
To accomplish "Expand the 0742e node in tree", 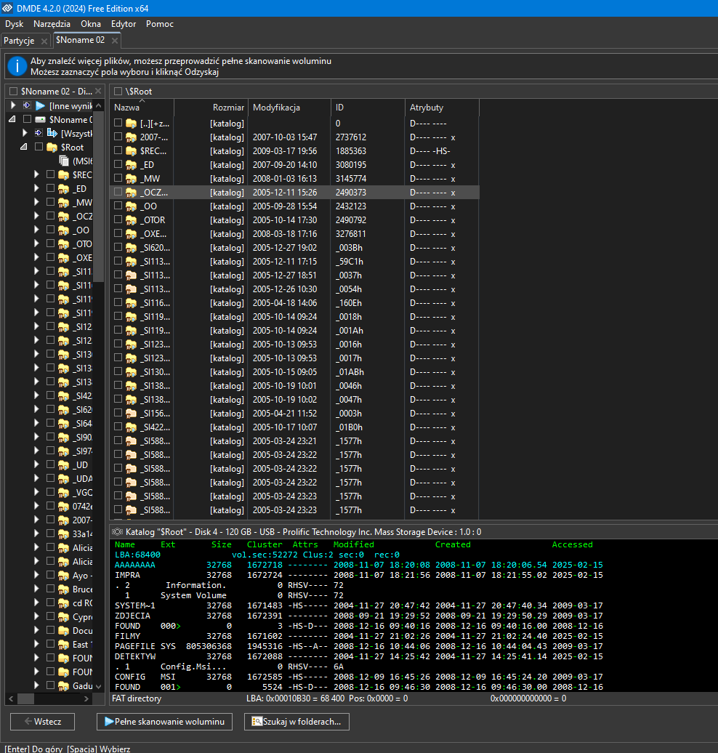I will click(36, 506).
